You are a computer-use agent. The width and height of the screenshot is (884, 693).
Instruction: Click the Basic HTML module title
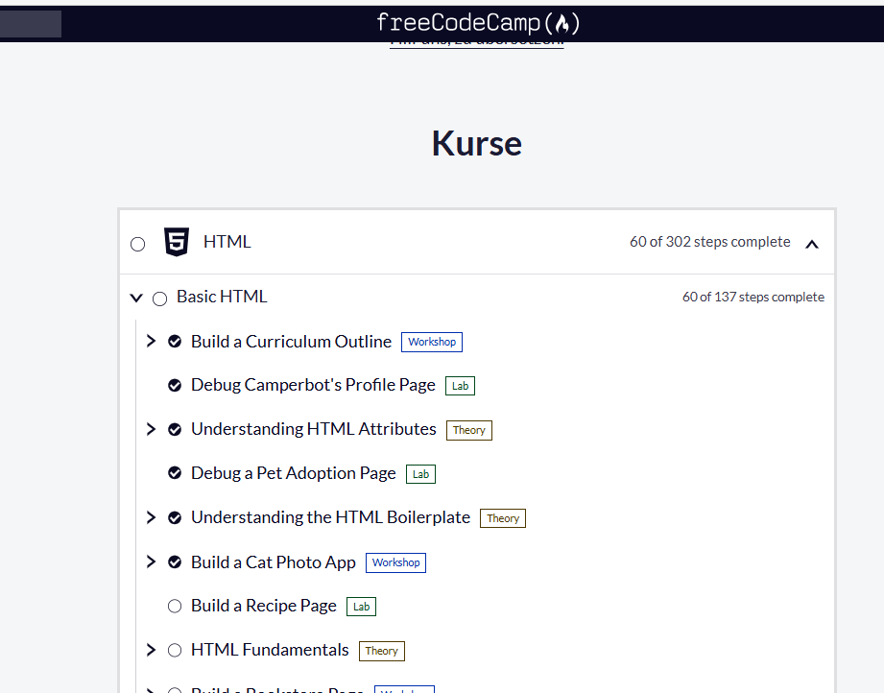pos(222,297)
